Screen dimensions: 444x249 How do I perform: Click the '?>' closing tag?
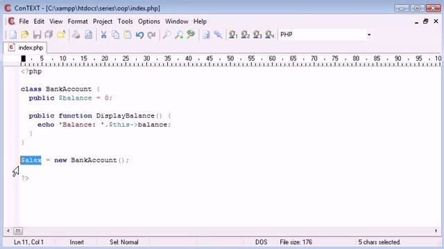pyautogui.click(x=25, y=178)
